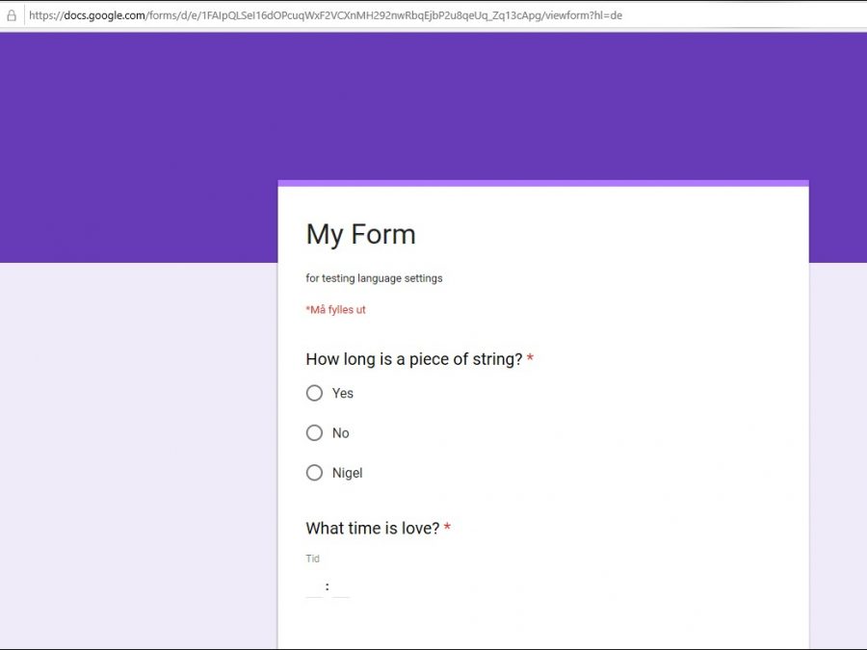Choose the Nigel radio button circle
The height and width of the screenshot is (650, 867).
point(314,473)
